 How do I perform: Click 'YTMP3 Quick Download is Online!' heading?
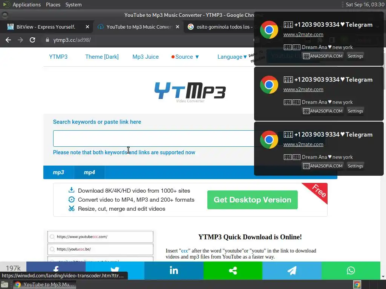click(250, 237)
